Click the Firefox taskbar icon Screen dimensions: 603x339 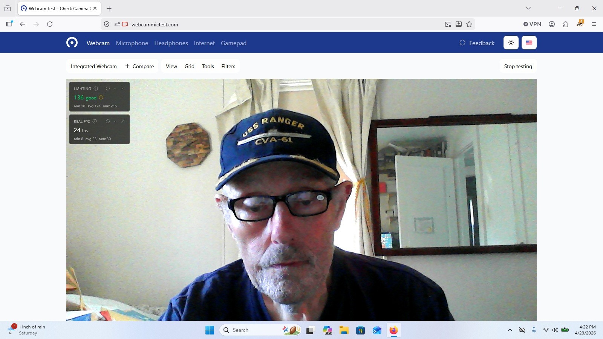tap(393, 330)
